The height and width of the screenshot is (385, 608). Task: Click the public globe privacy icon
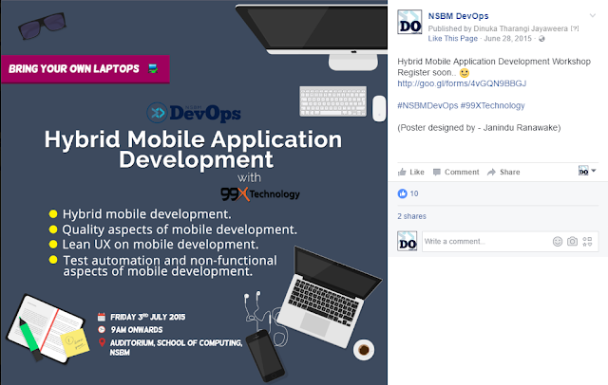point(541,39)
